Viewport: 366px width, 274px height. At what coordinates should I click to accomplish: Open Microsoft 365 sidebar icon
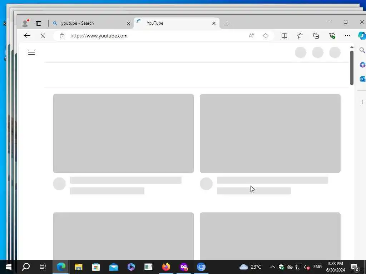(x=362, y=65)
